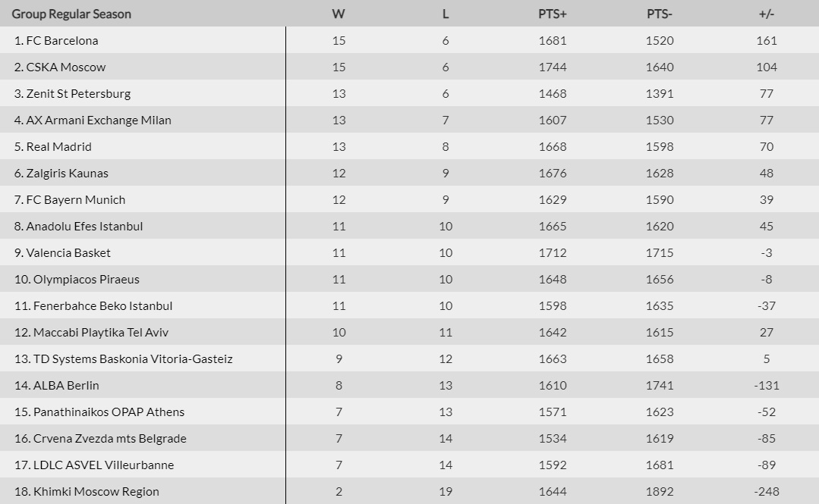The width and height of the screenshot is (819, 504).
Task: Click Real Madrid in the table
Action: tap(58, 147)
